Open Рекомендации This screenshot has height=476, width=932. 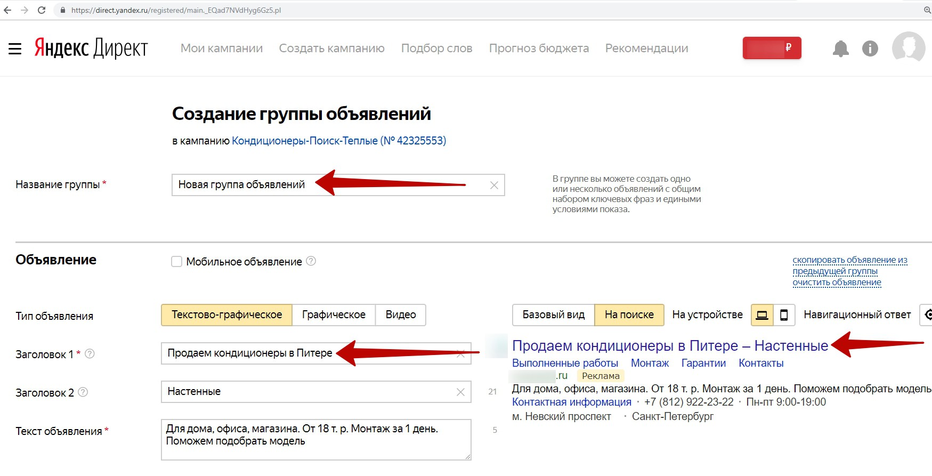coord(646,49)
